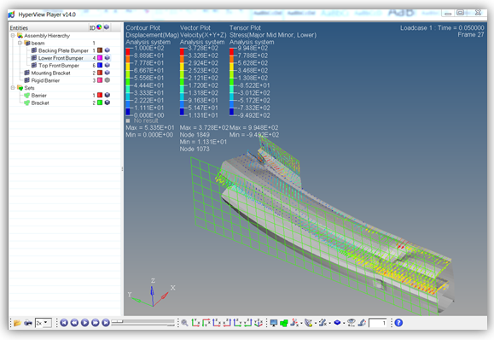Click the open file folder icon
The image size is (494, 340).
(17, 323)
